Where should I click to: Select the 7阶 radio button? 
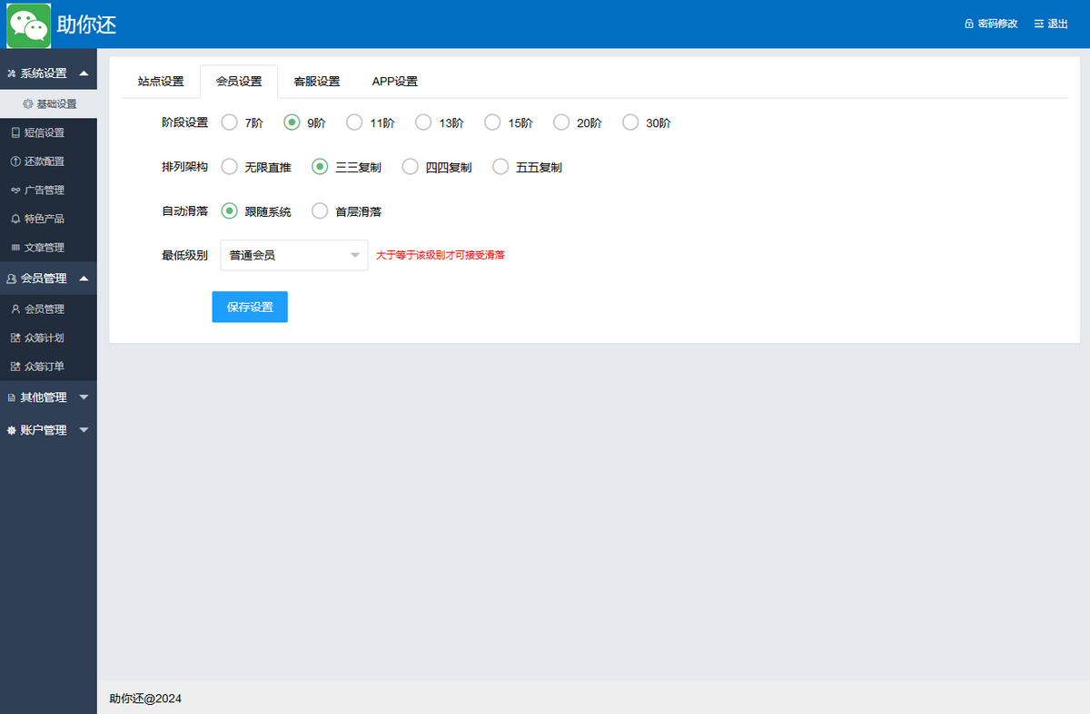click(230, 122)
